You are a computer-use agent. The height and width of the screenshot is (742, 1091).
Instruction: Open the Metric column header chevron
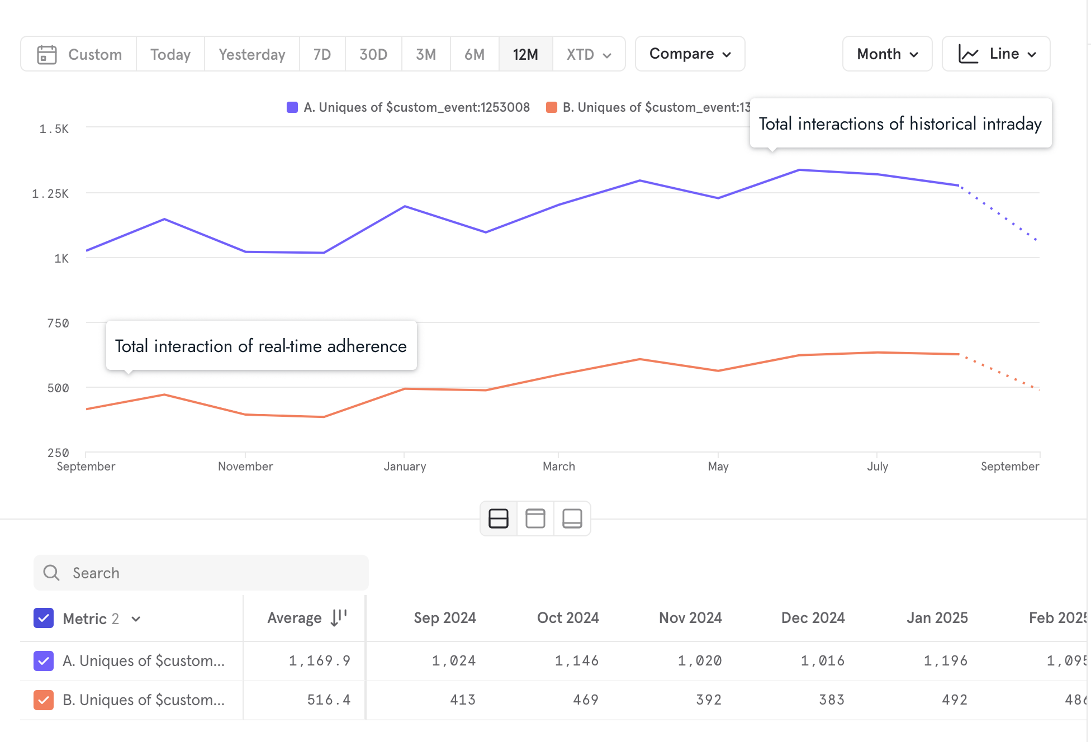136,619
